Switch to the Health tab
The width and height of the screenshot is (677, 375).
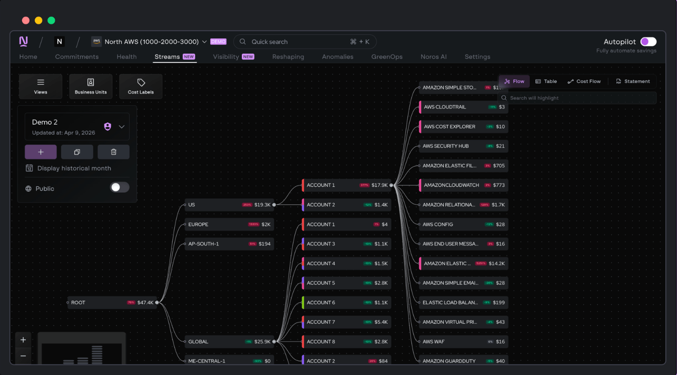pos(127,57)
